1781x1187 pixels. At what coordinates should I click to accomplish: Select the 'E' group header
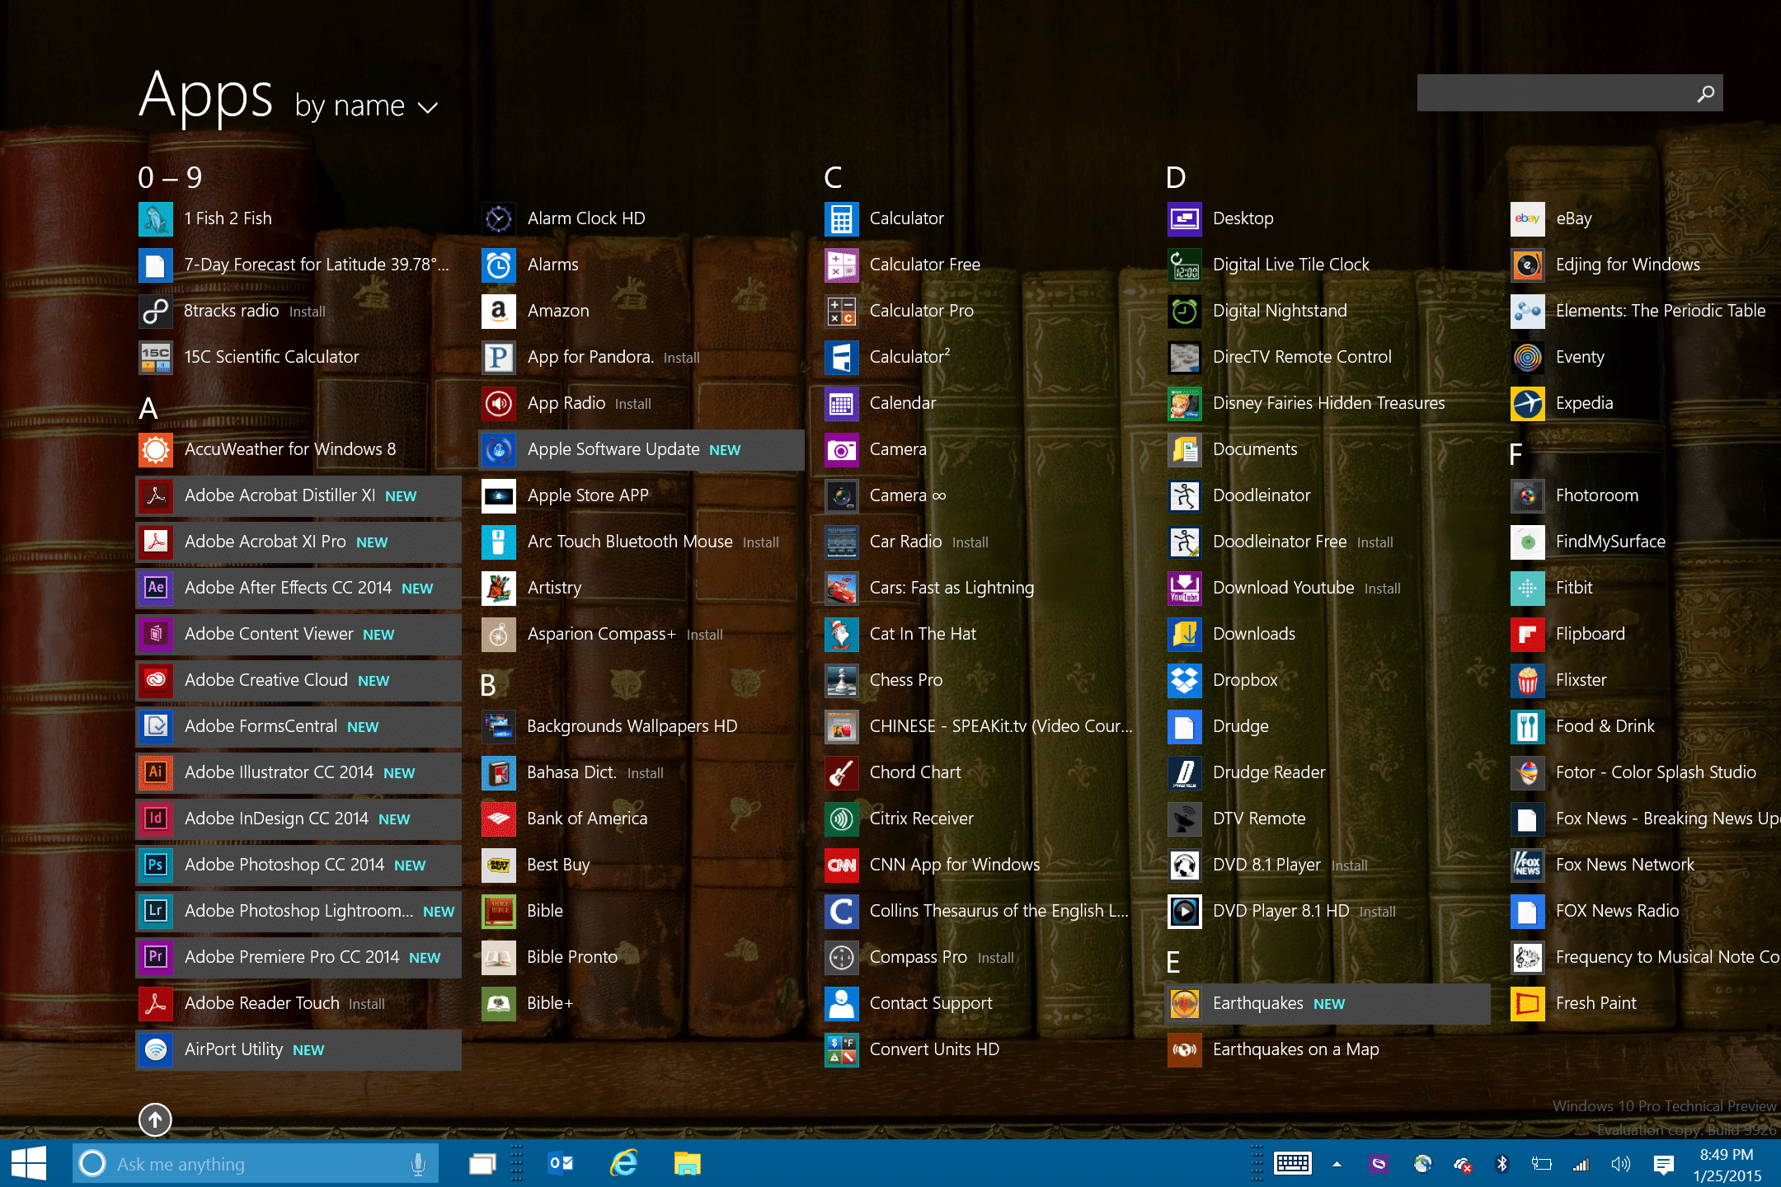[1173, 962]
